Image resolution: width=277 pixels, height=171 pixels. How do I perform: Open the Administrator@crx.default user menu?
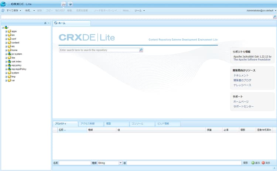point(261,11)
